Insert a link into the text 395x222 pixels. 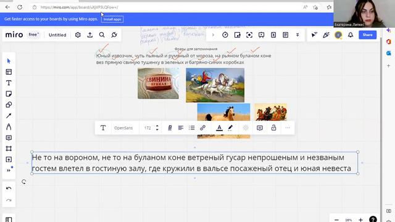tap(202, 128)
